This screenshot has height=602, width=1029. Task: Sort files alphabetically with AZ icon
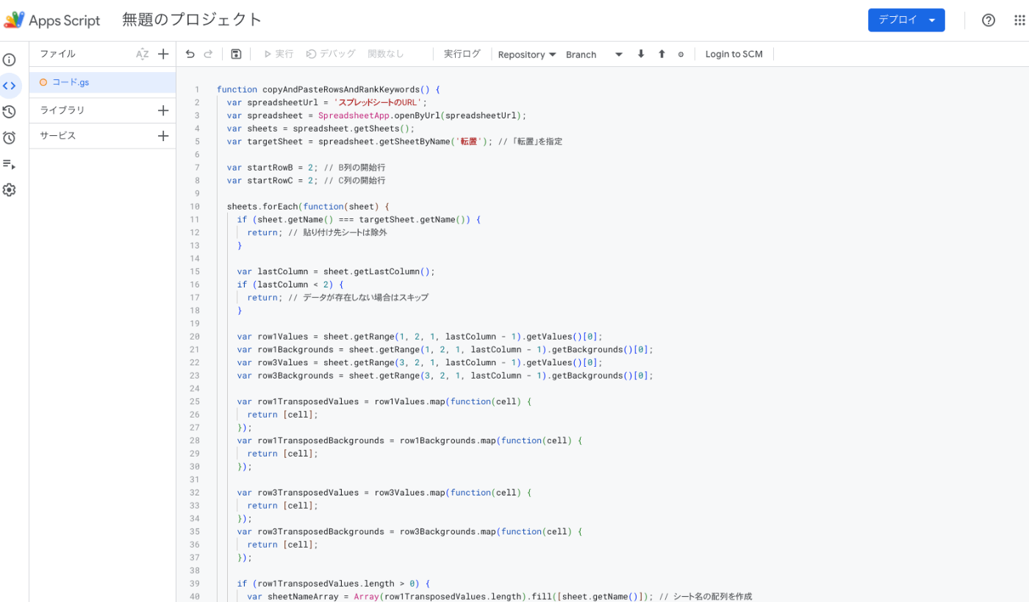pos(143,54)
